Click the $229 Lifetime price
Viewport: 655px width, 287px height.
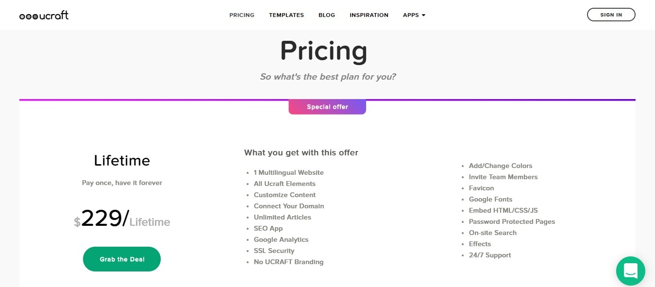122,219
